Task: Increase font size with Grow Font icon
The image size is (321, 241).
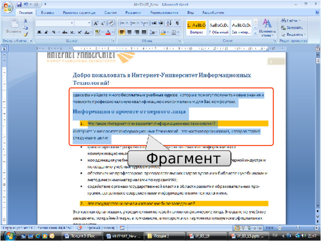Action: tap(96, 24)
